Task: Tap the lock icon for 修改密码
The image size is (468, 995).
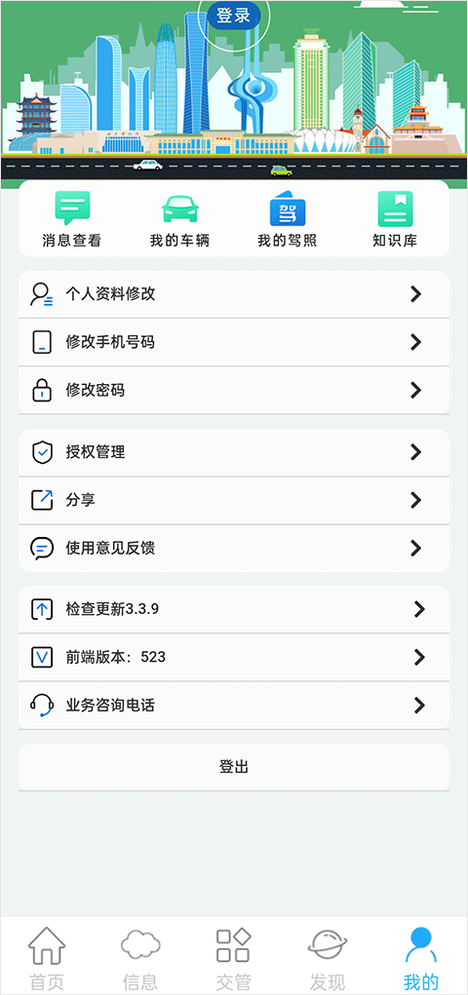Action: (42, 390)
